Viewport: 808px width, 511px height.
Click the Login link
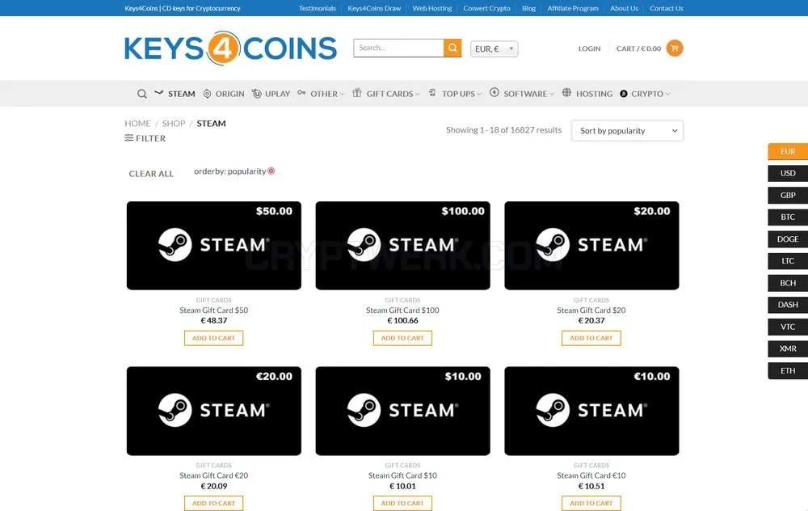click(x=589, y=49)
